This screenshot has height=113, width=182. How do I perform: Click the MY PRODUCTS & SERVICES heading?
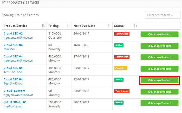coord(21,3)
